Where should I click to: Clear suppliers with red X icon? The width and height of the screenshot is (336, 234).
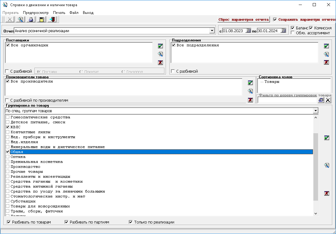(x=160, y=62)
